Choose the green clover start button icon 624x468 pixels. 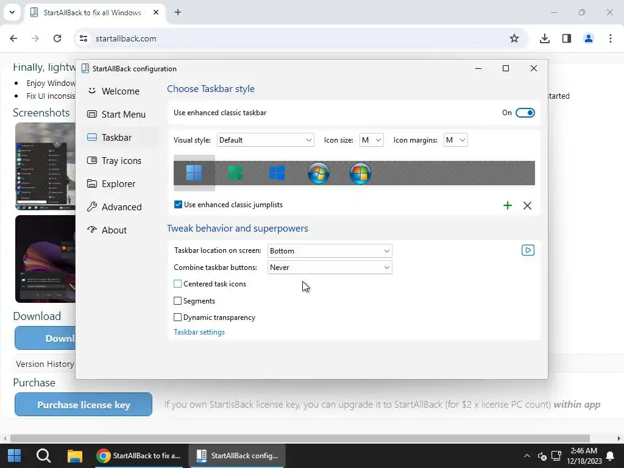click(236, 173)
